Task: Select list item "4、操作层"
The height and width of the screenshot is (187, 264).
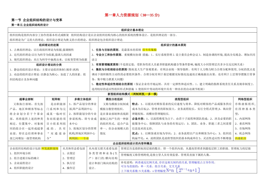Action: 69,168
